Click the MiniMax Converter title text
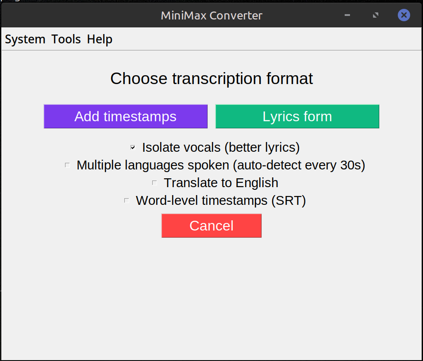 211,15
